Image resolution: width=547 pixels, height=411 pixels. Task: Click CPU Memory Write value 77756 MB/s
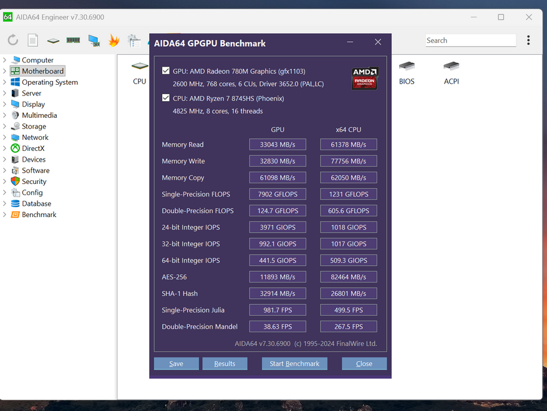(349, 161)
